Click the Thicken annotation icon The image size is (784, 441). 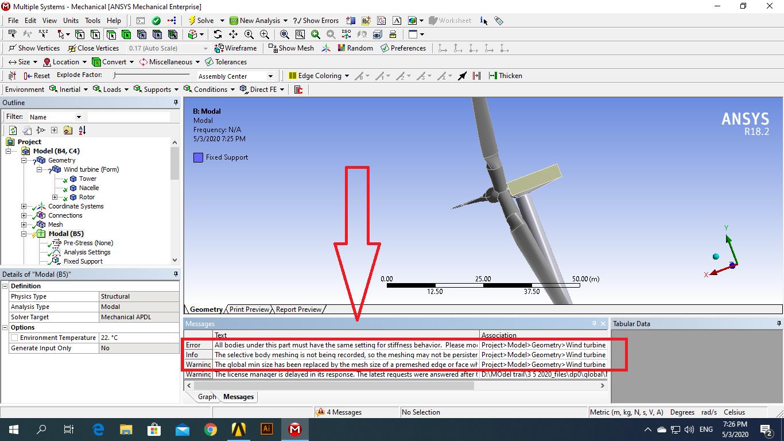(505, 76)
